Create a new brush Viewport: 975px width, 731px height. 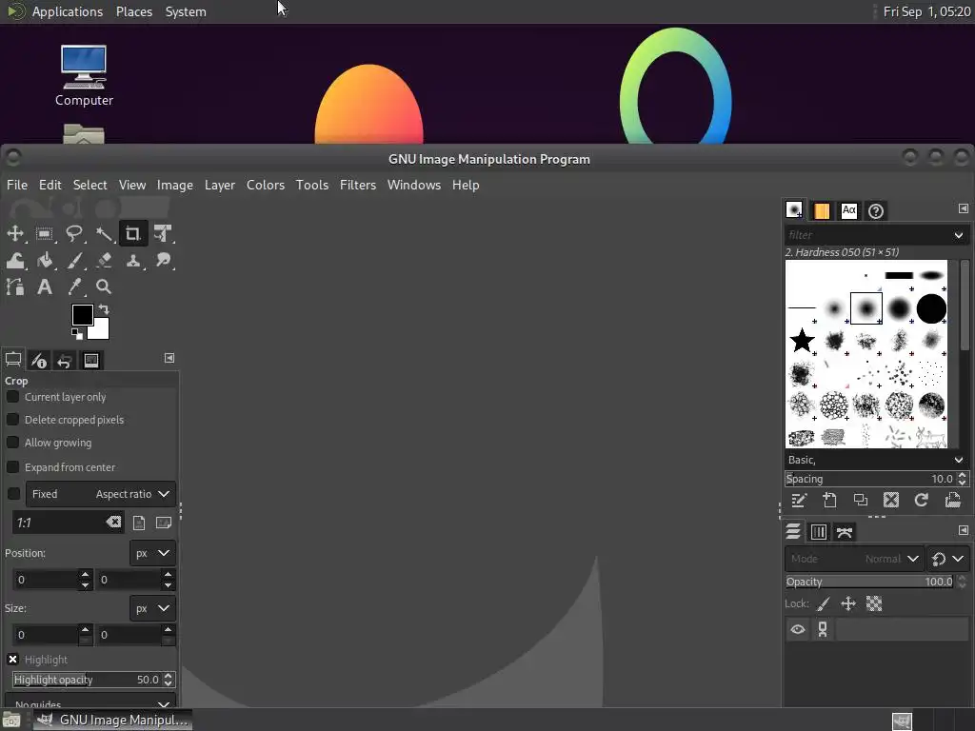[829, 501]
